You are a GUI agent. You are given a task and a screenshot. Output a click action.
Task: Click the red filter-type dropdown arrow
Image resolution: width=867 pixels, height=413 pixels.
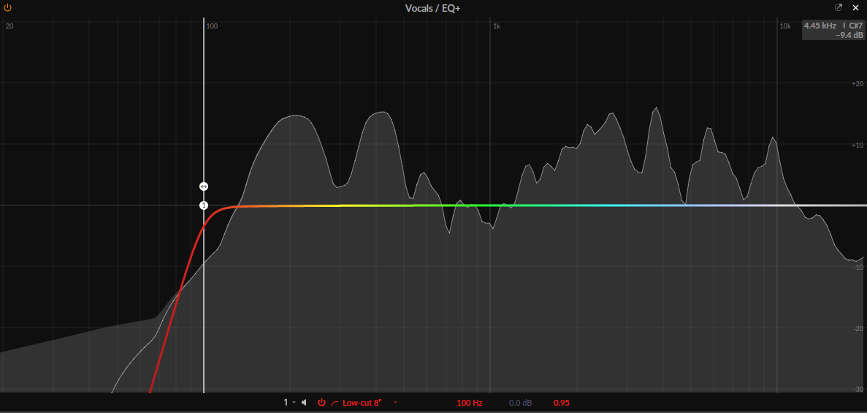395,403
